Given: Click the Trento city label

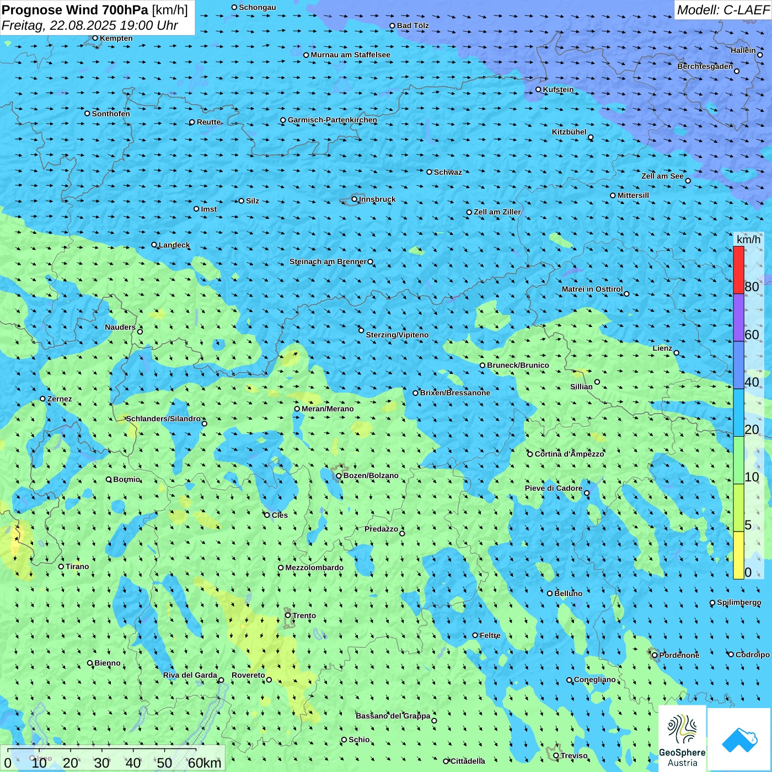Looking at the screenshot, I should [304, 615].
